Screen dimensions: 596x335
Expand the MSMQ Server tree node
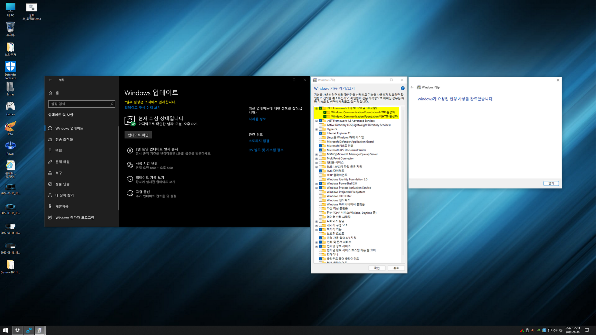pyautogui.click(x=316, y=155)
